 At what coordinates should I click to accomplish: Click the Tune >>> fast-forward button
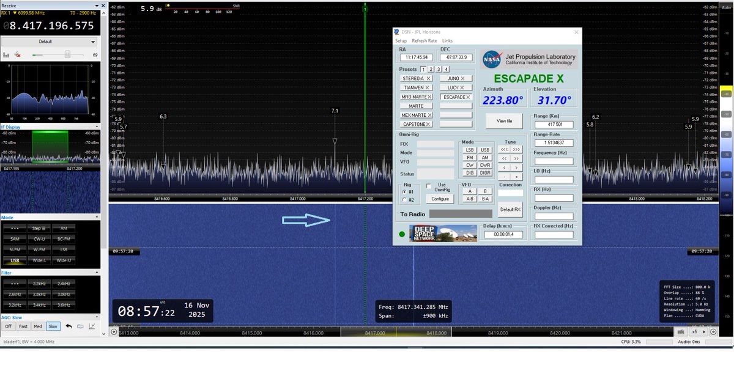[516, 149]
